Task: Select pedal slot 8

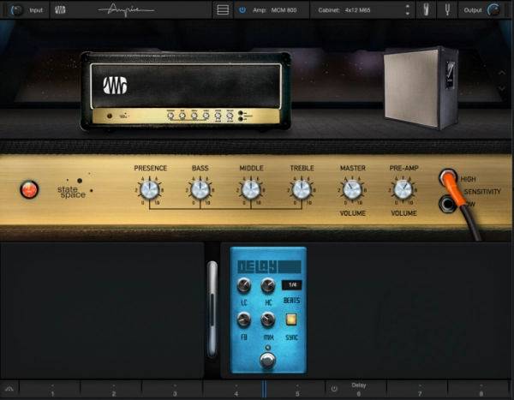Action: [479, 390]
